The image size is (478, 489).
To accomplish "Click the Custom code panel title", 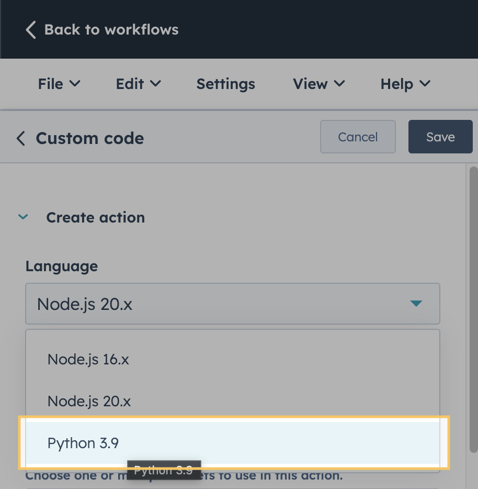I will coord(90,138).
